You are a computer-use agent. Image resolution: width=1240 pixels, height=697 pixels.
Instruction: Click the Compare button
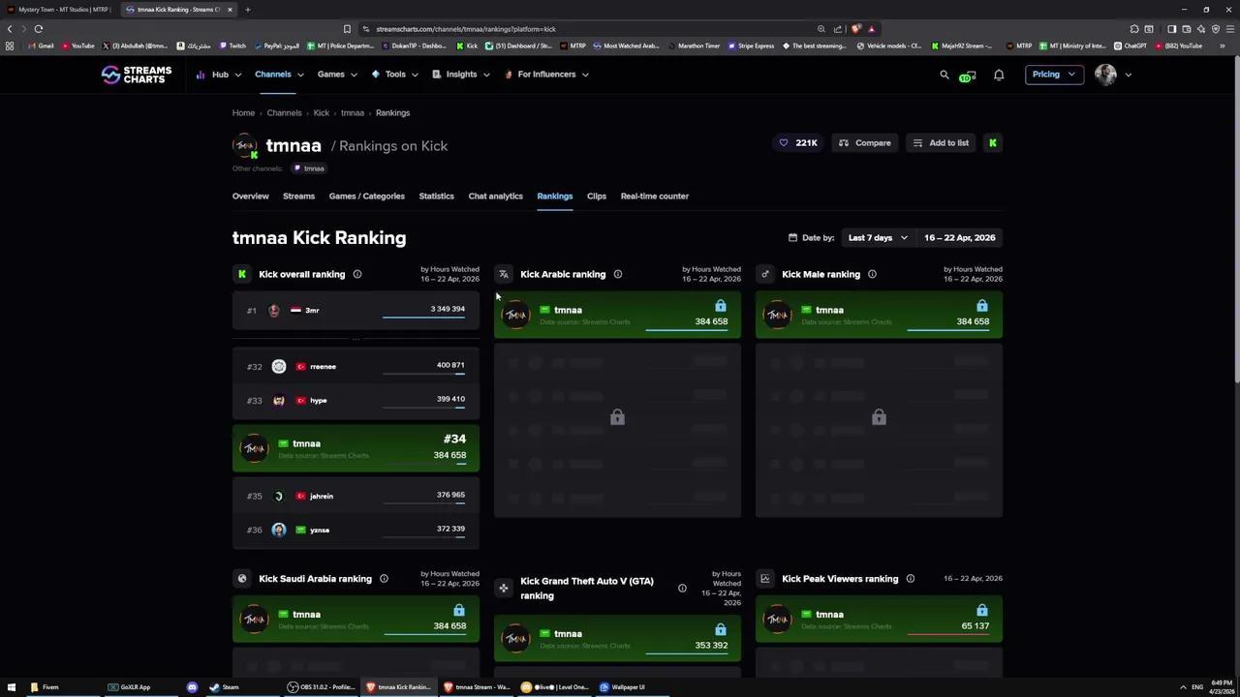[865, 143]
